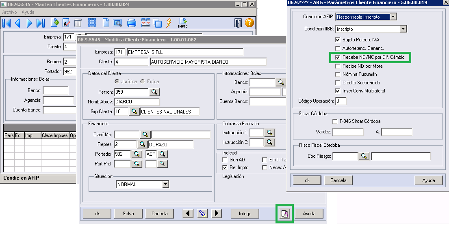Image resolution: width=449 pixels, height=225 pixels.
Task: Click the black right arrow in Modifica window
Action: coord(217,213)
